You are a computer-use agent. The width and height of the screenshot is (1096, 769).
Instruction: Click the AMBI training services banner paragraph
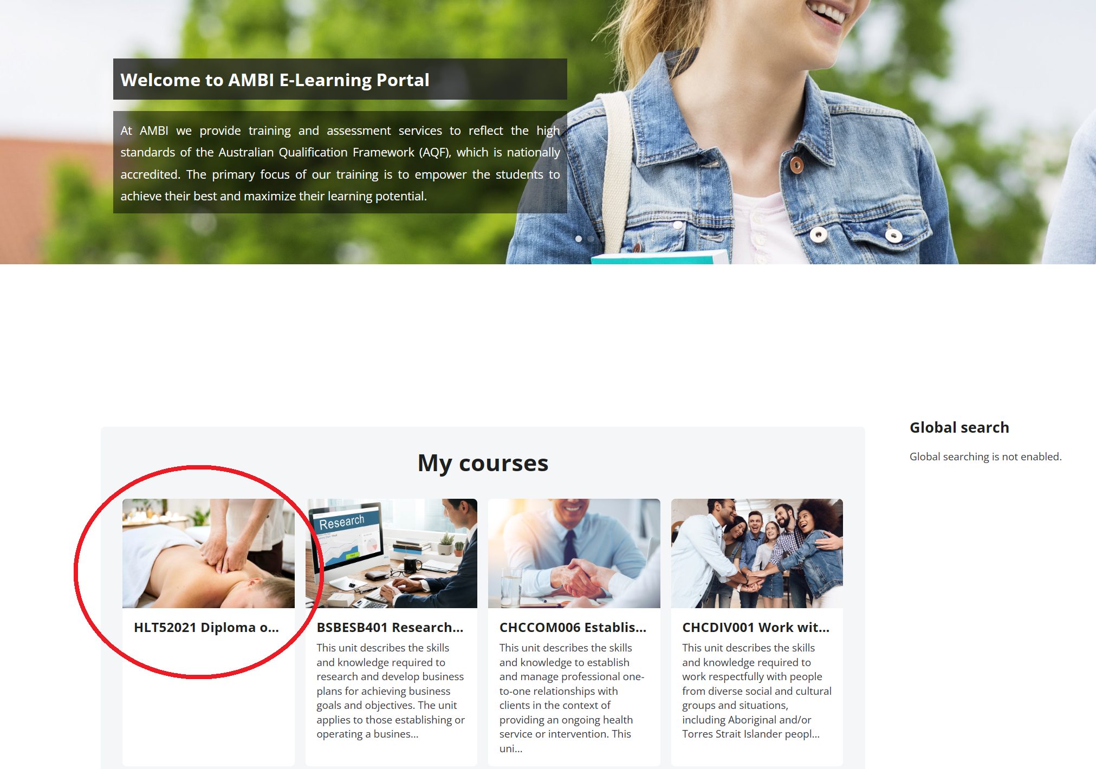tap(340, 163)
